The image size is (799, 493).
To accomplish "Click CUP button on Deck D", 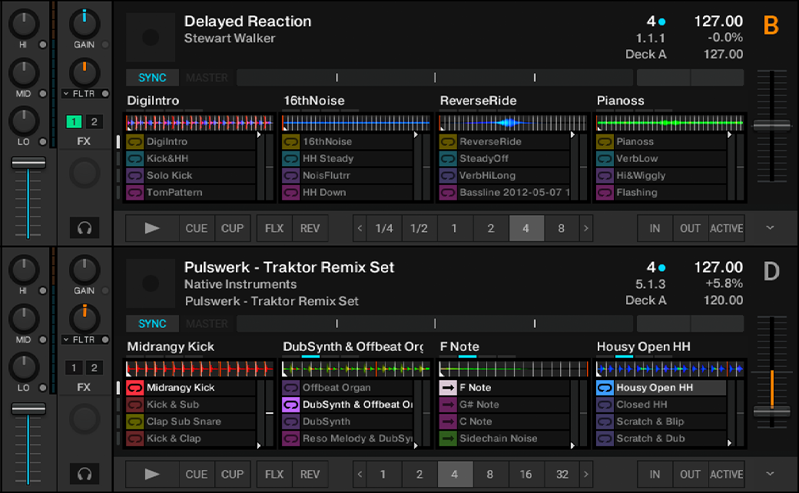I will (232, 474).
